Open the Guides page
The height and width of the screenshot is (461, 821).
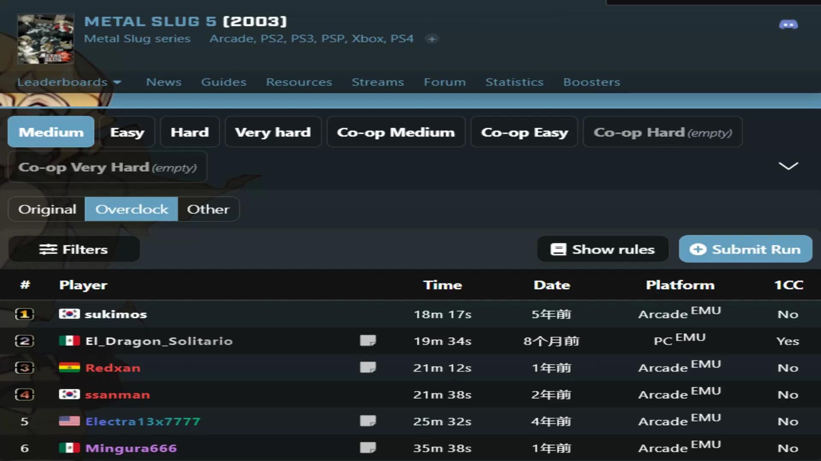(x=224, y=82)
